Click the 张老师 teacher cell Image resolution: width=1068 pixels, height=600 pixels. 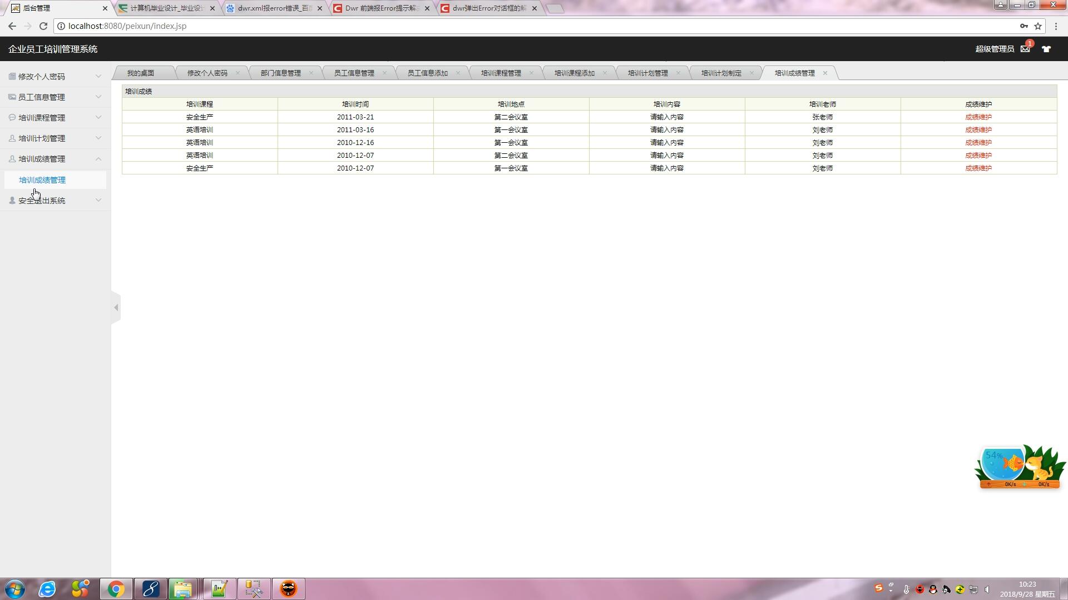pyautogui.click(x=823, y=117)
